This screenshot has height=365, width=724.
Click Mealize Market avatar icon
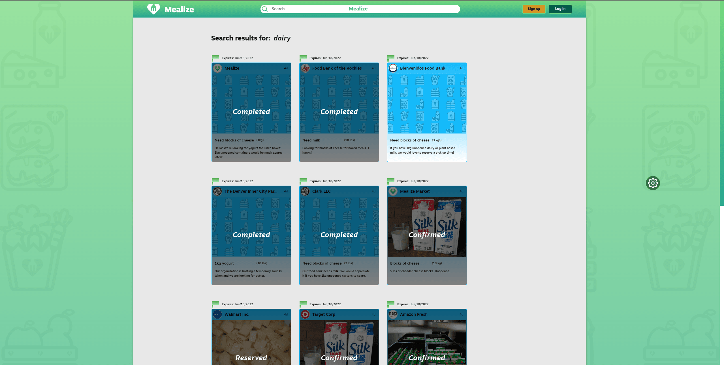393,191
